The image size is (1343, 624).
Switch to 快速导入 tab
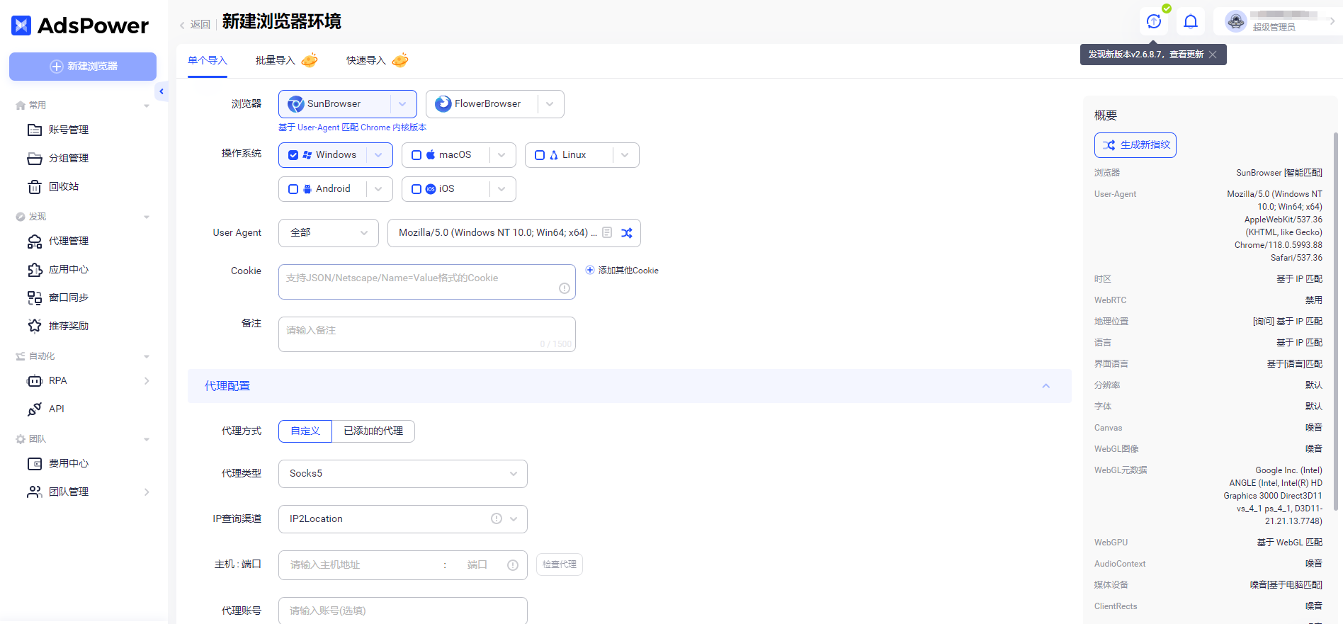[366, 61]
